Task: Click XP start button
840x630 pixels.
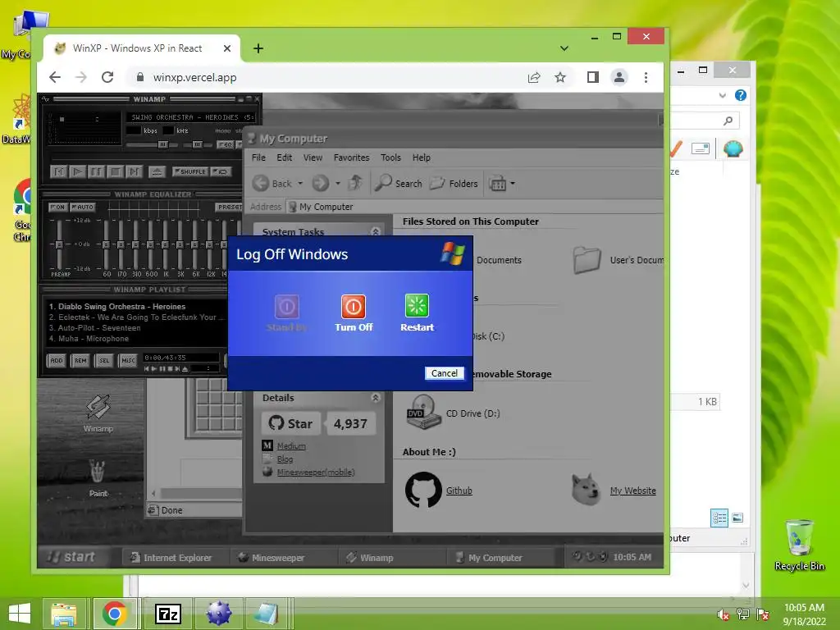Action: point(73,557)
